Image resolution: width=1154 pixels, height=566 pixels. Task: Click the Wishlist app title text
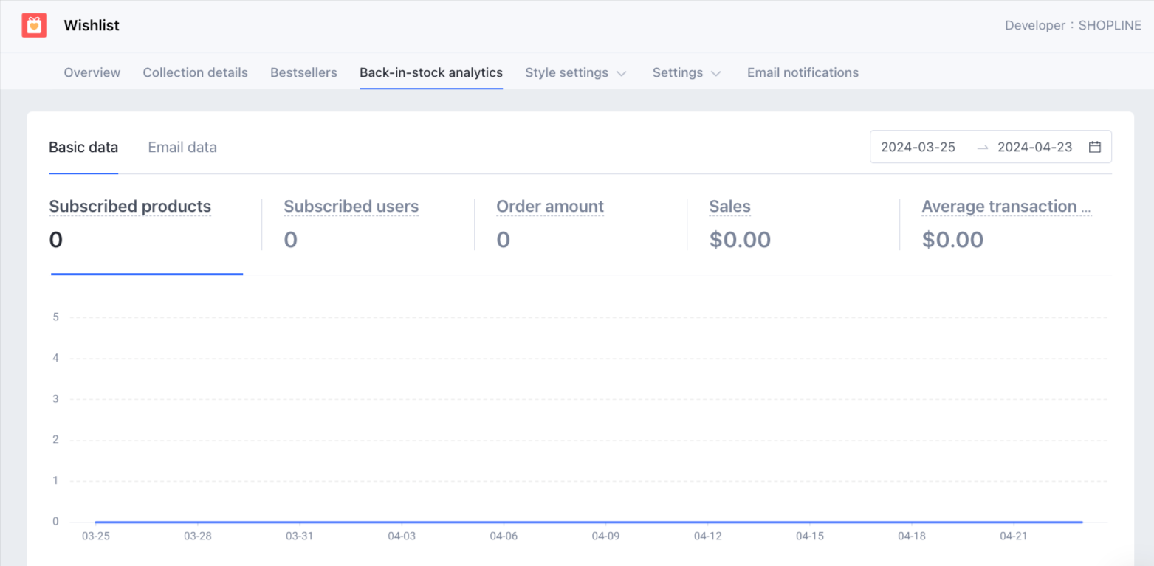point(92,26)
